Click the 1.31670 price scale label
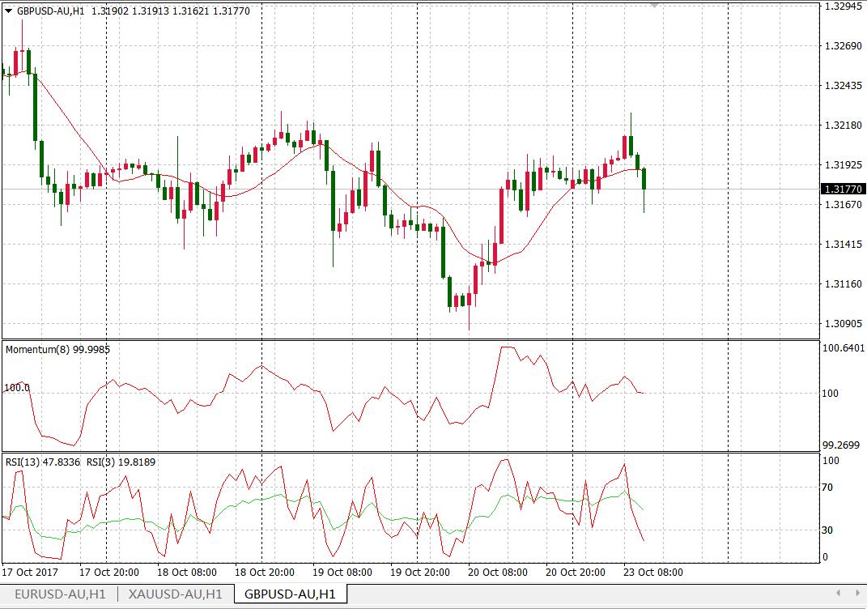Image resolution: width=867 pixels, height=609 pixels. (x=844, y=205)
